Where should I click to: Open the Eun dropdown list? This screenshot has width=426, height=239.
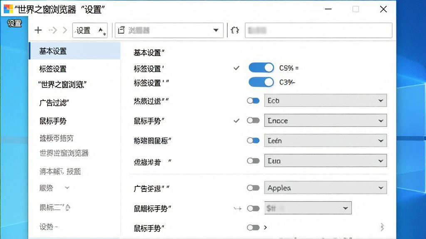tap(325, 161)
